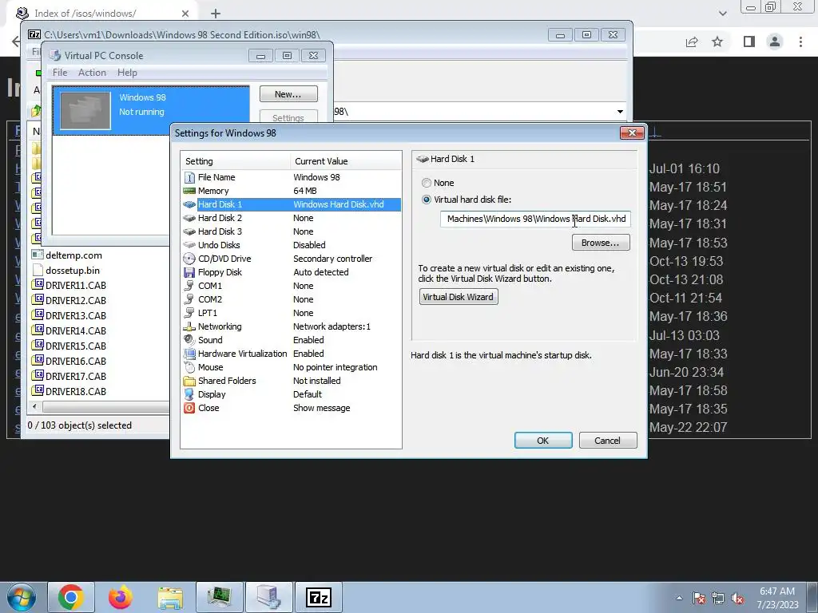Open a new Chrome tab
Viewport: 818px width, 613px height.
216,14
